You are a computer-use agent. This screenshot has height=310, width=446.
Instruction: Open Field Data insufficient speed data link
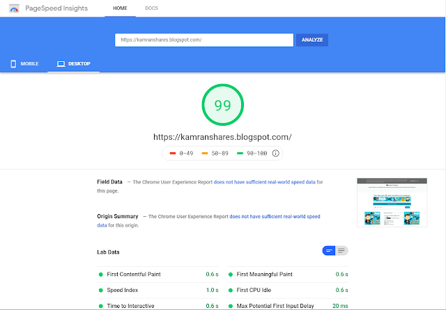click(265, 182)
